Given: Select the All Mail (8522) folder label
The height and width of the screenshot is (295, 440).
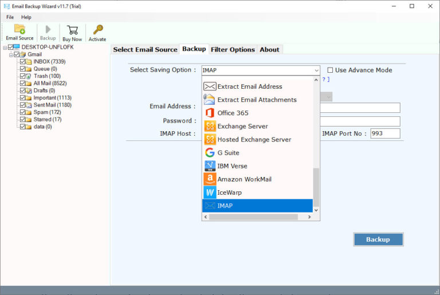Looking at the screenshot, I should click(x=50, y=84).
